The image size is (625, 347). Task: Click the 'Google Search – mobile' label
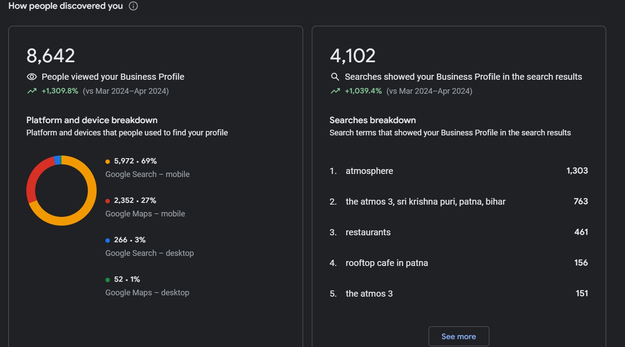click(148, 174)
